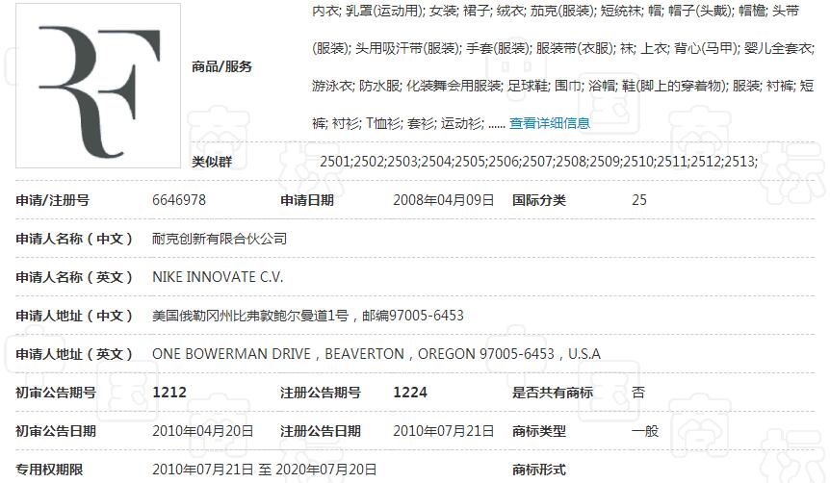830x483 pixels.
Task: Click applicant name 耐克创新有限合伙公司
Action: 220,239
